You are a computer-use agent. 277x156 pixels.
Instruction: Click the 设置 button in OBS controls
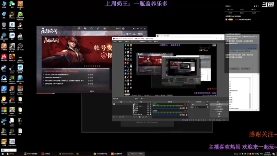coord(219,114)
